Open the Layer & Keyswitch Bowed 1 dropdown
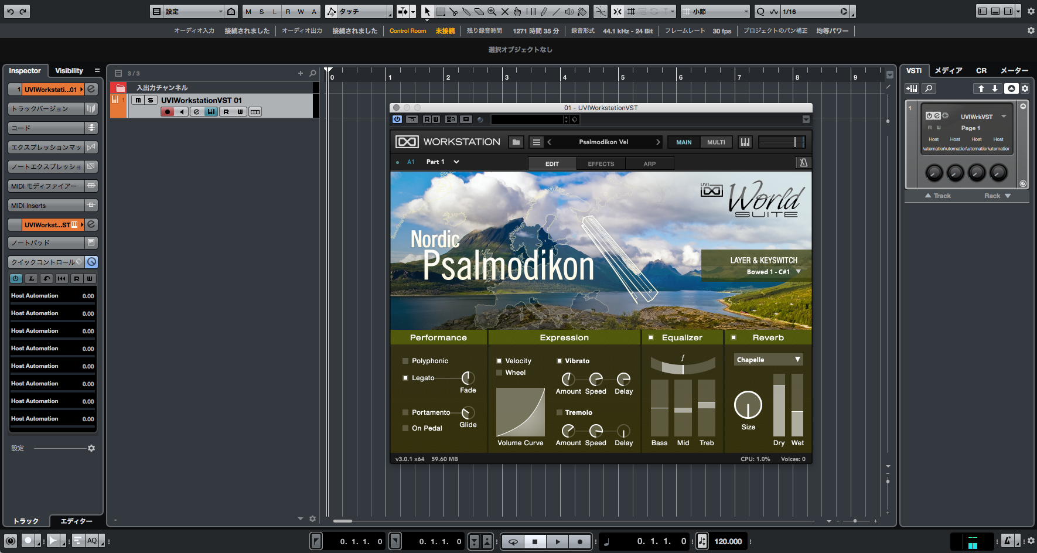 click(773, 272)
